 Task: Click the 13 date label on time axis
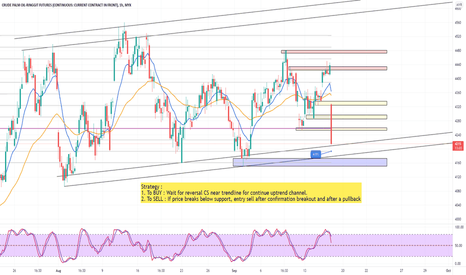(x=304, y=271)
